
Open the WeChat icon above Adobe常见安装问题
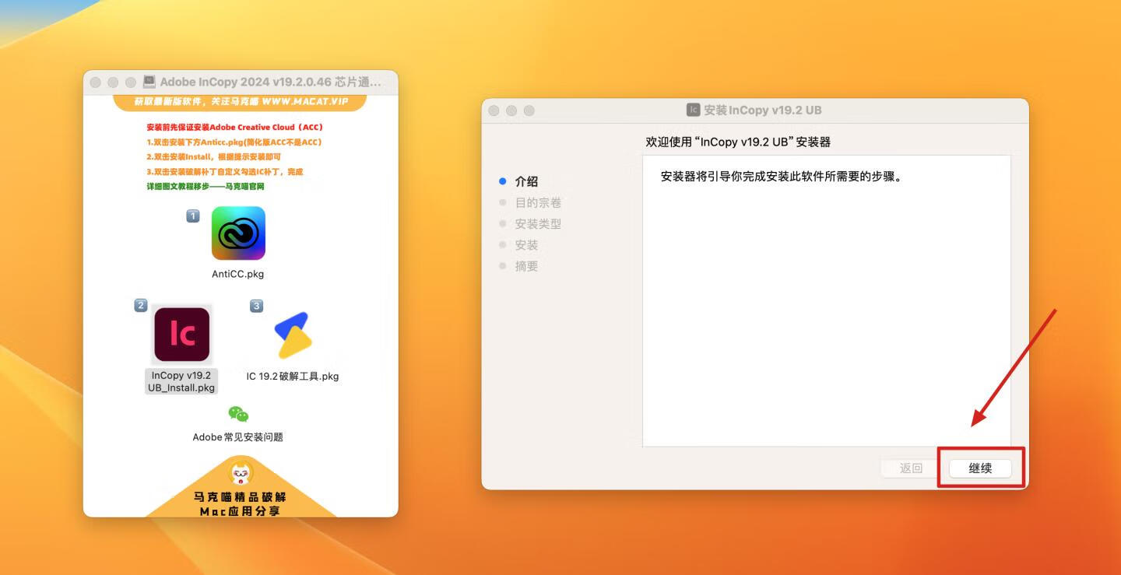point(238,414)
